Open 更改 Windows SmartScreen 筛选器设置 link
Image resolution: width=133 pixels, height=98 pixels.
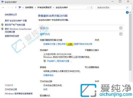(x=18, y=30)
